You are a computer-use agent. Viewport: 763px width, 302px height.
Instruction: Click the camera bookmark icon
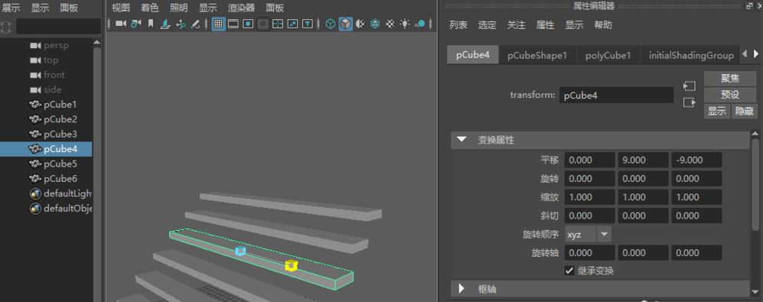[x=151, y=24]
